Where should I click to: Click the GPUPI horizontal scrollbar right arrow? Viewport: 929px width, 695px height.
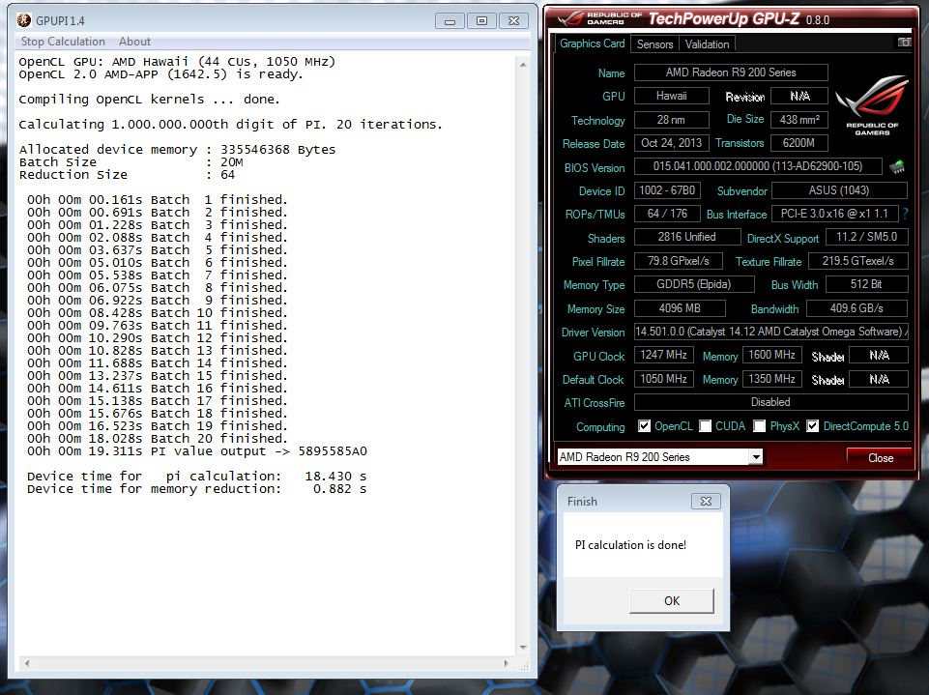tap(506, 664)
